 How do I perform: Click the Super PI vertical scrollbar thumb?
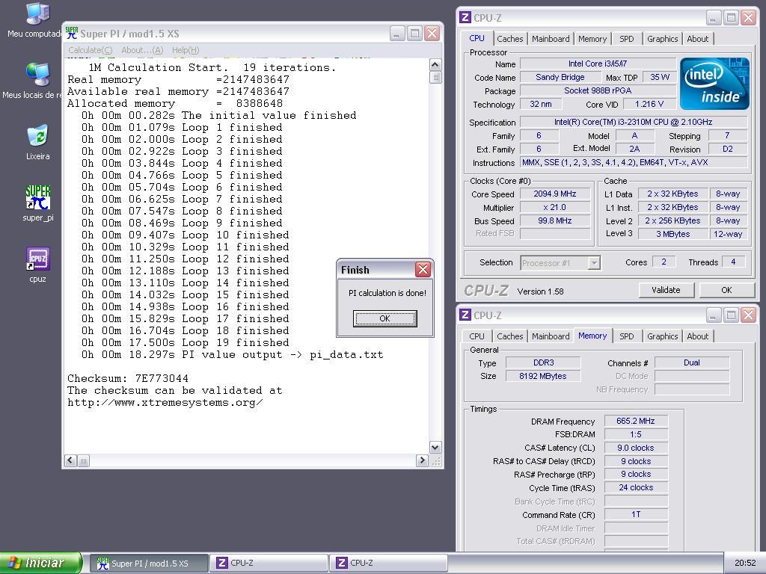pyautogui.click(x=435, y=78)
